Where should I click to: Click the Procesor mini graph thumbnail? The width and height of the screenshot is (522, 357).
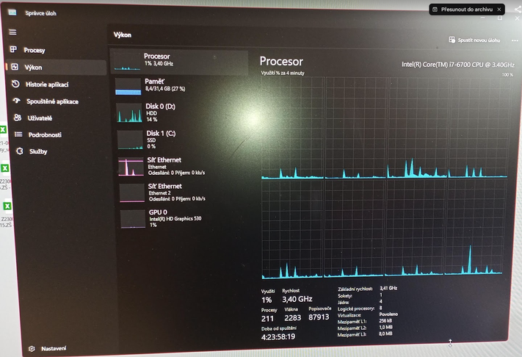(127, 62)
